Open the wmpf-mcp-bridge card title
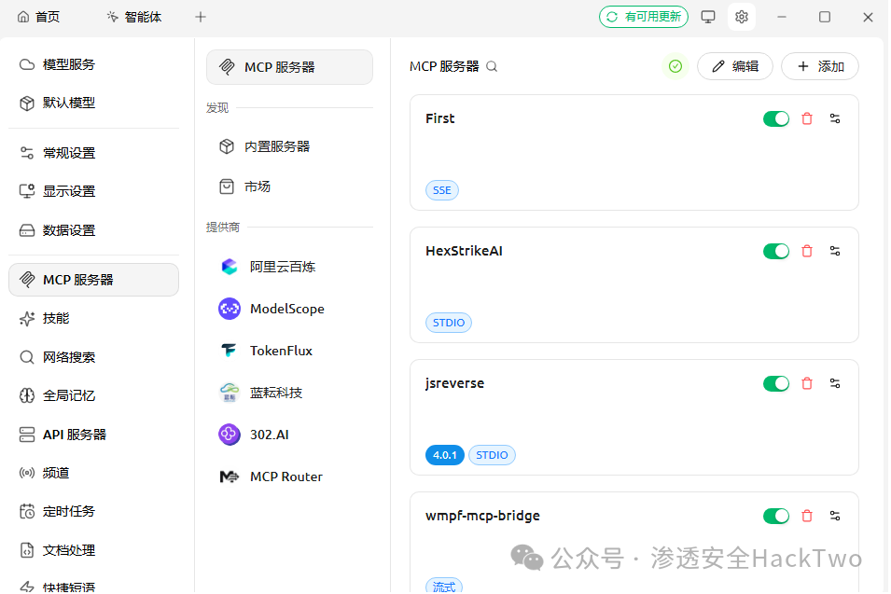This screenshot has width=891, height=594. point(482,516)
